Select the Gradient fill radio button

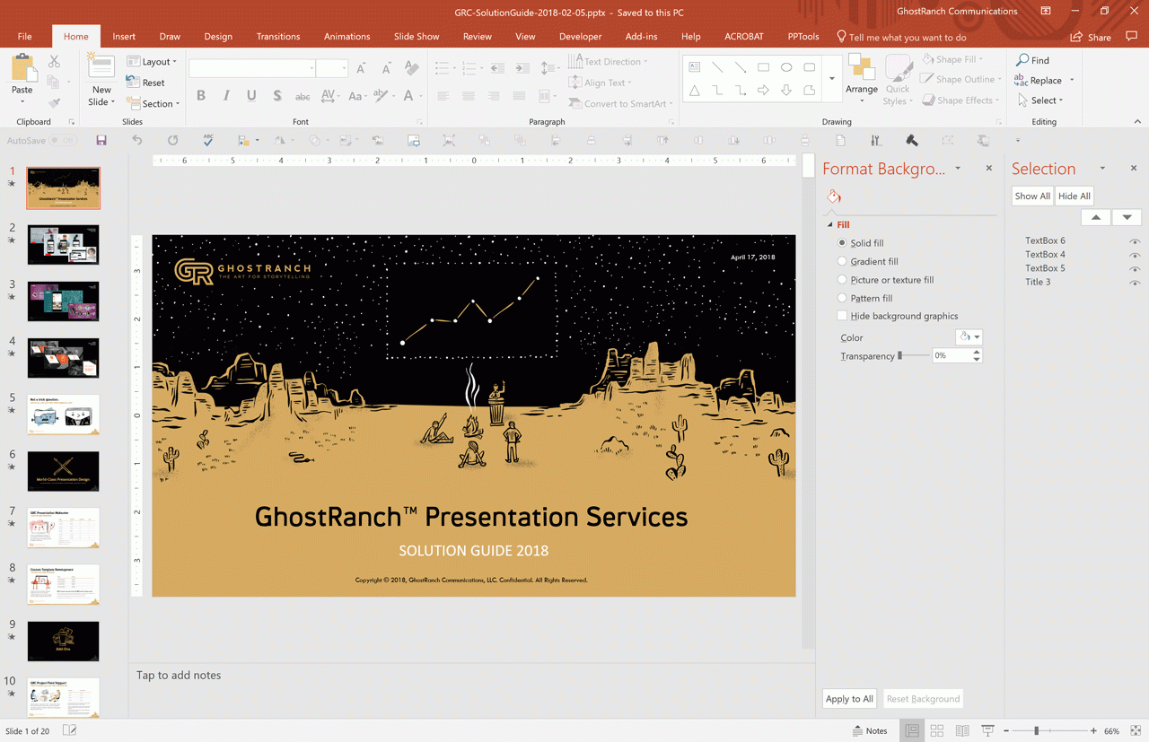tap(842, 261)
